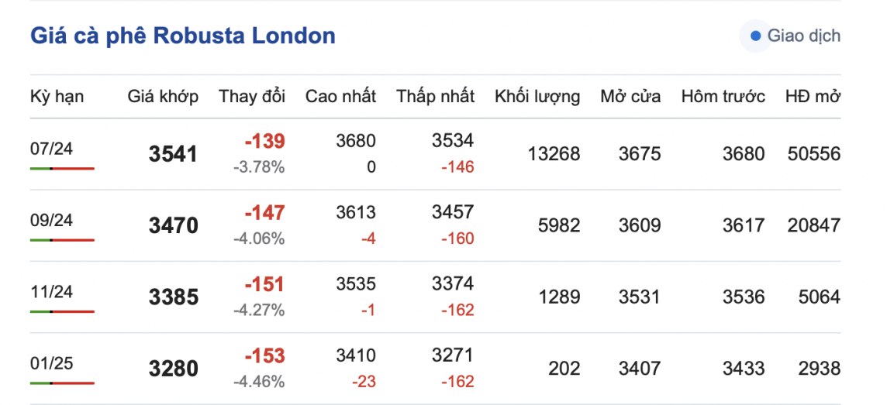
Task: Sort by the Giá khớp column header
Action: click(x=163, y=97)
